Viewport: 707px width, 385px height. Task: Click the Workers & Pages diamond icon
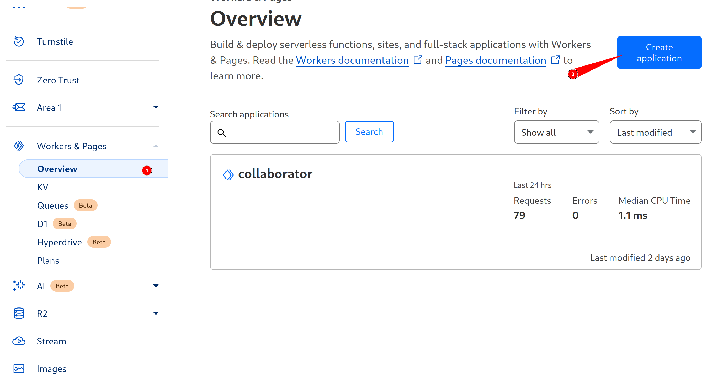coord(19,146)
